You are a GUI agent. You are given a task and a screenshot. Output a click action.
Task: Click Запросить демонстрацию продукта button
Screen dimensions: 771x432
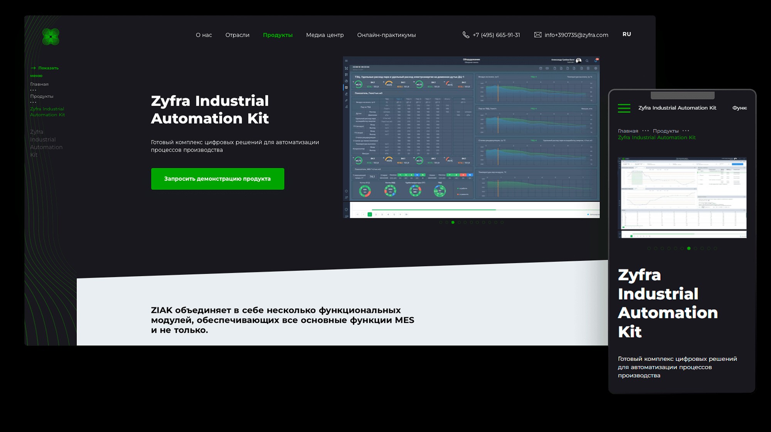click(217, 179)
